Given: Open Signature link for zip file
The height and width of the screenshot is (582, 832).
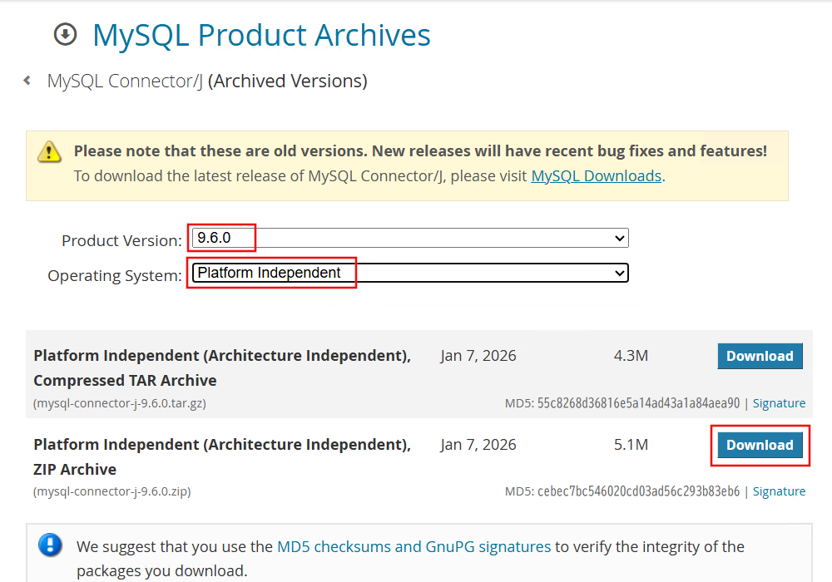Looking at the screenshot, I should pos(779,491).
